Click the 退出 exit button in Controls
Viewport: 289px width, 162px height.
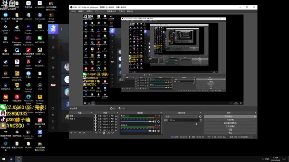pyautogui.click(x=230, y=133)
